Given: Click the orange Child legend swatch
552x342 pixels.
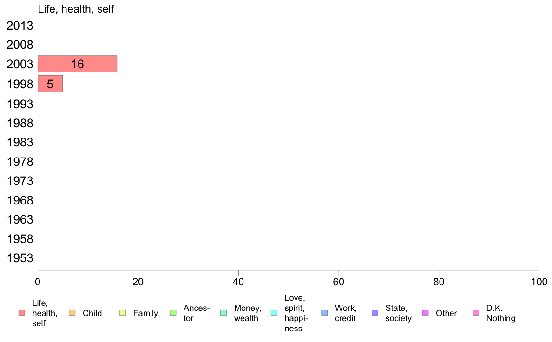Looking at the screenshot, I should 72,313.
